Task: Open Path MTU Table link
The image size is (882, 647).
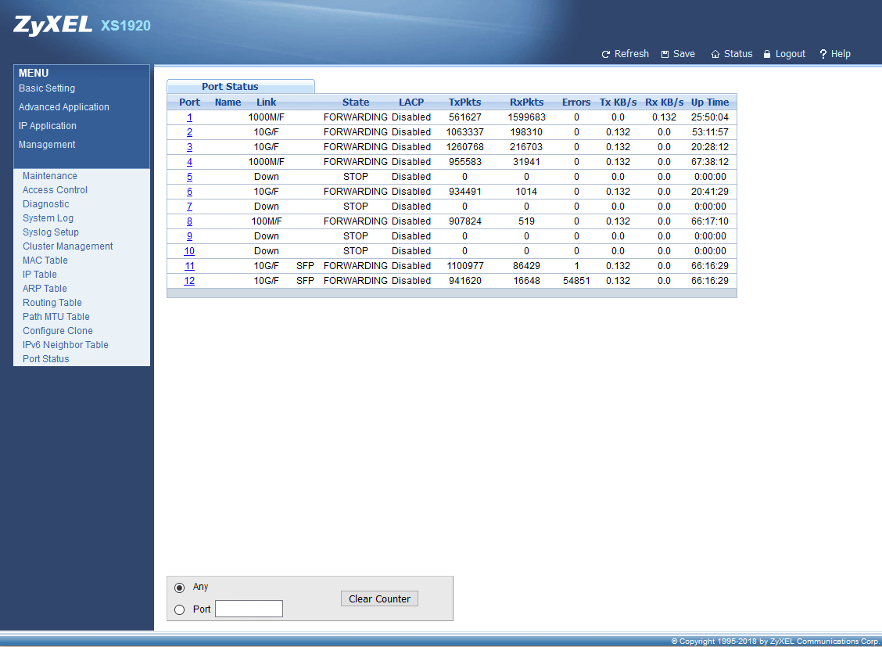Action: click(x=56, y=317)
